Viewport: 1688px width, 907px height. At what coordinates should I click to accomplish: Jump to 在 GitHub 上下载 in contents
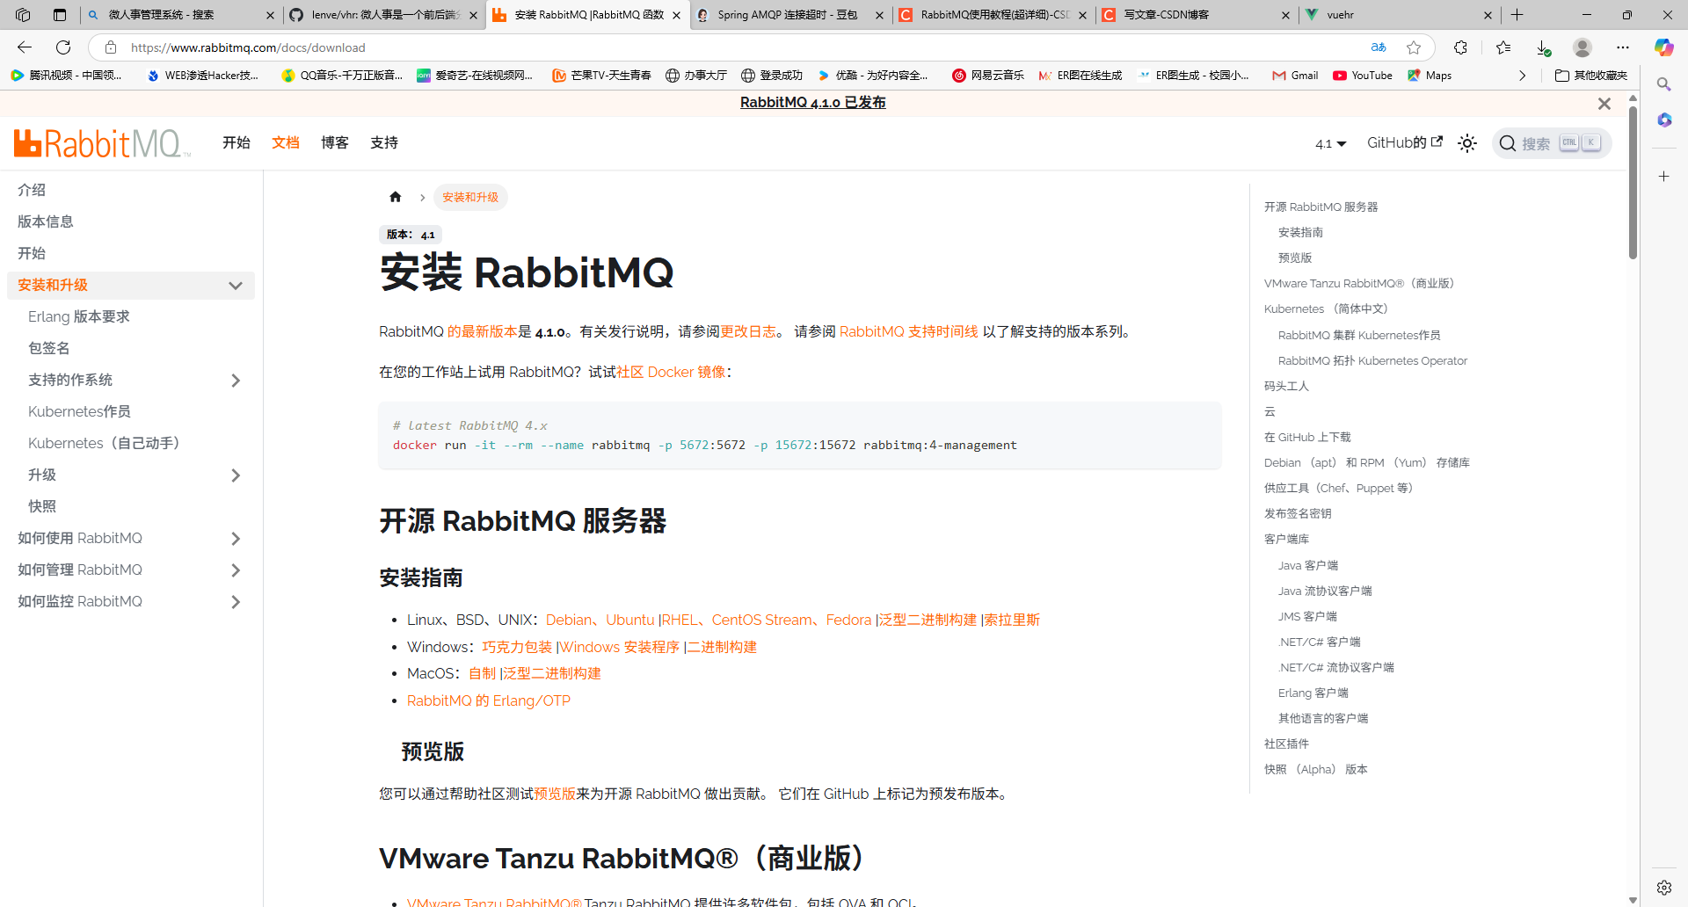point(1307,437)
